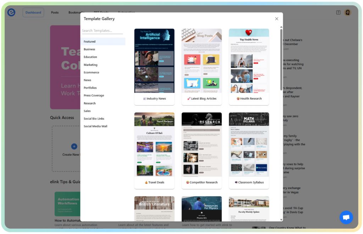
Task: Select the Business category
Action: (89, 49)
